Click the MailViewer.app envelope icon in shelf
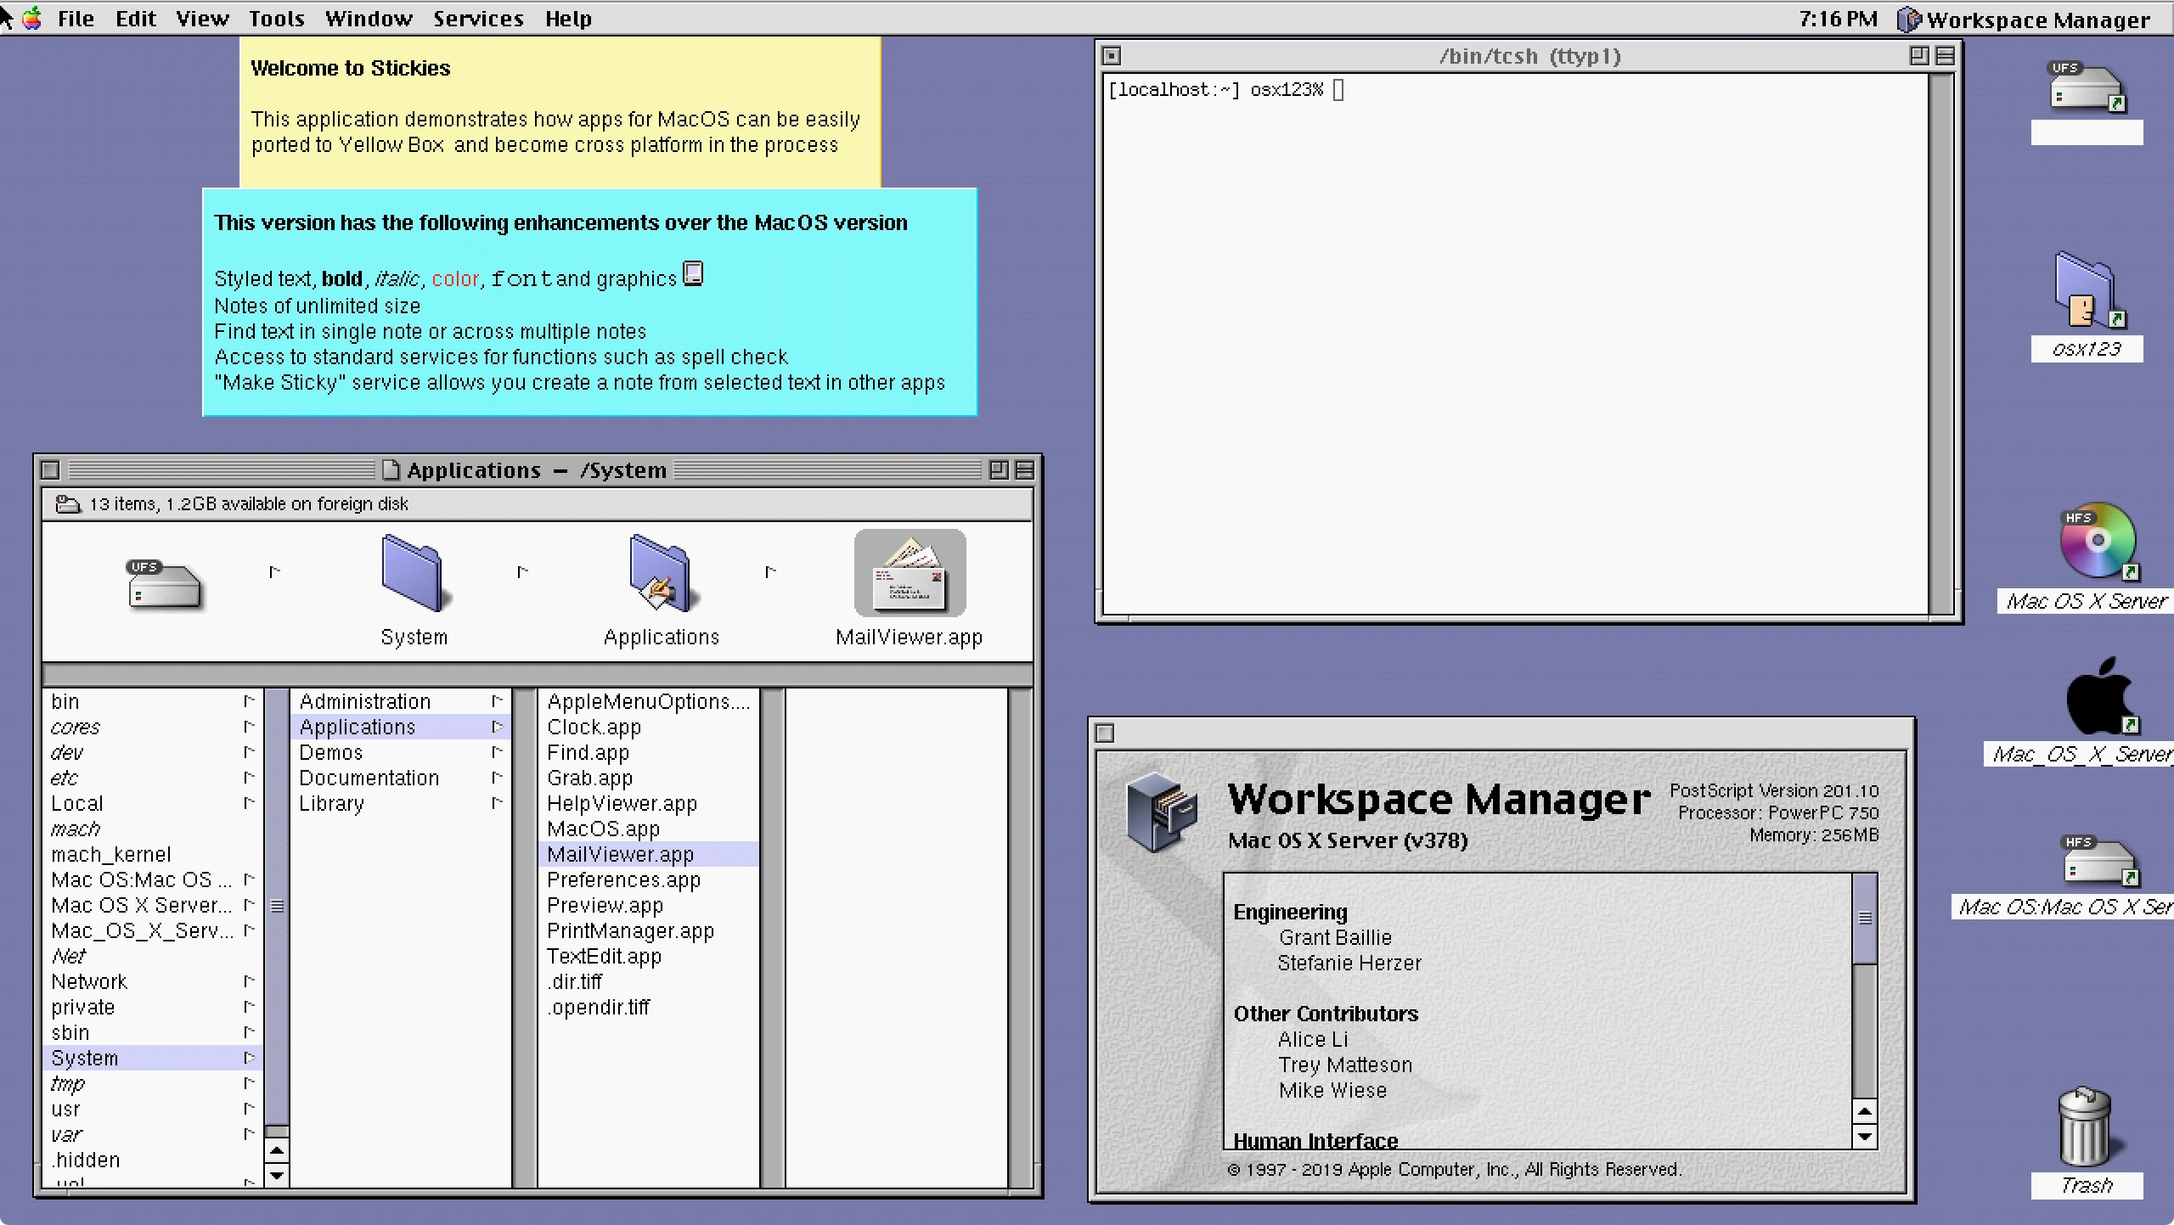 pos(910,575)
